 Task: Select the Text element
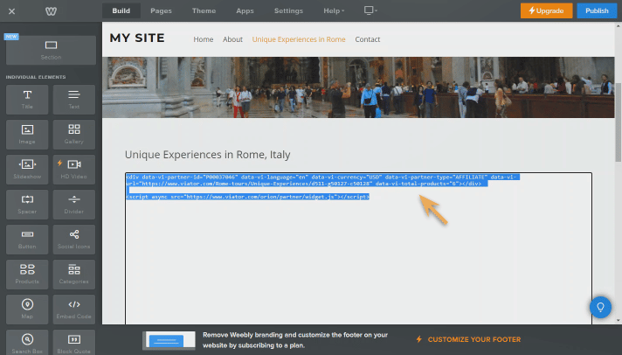click(x=73, y=100)
